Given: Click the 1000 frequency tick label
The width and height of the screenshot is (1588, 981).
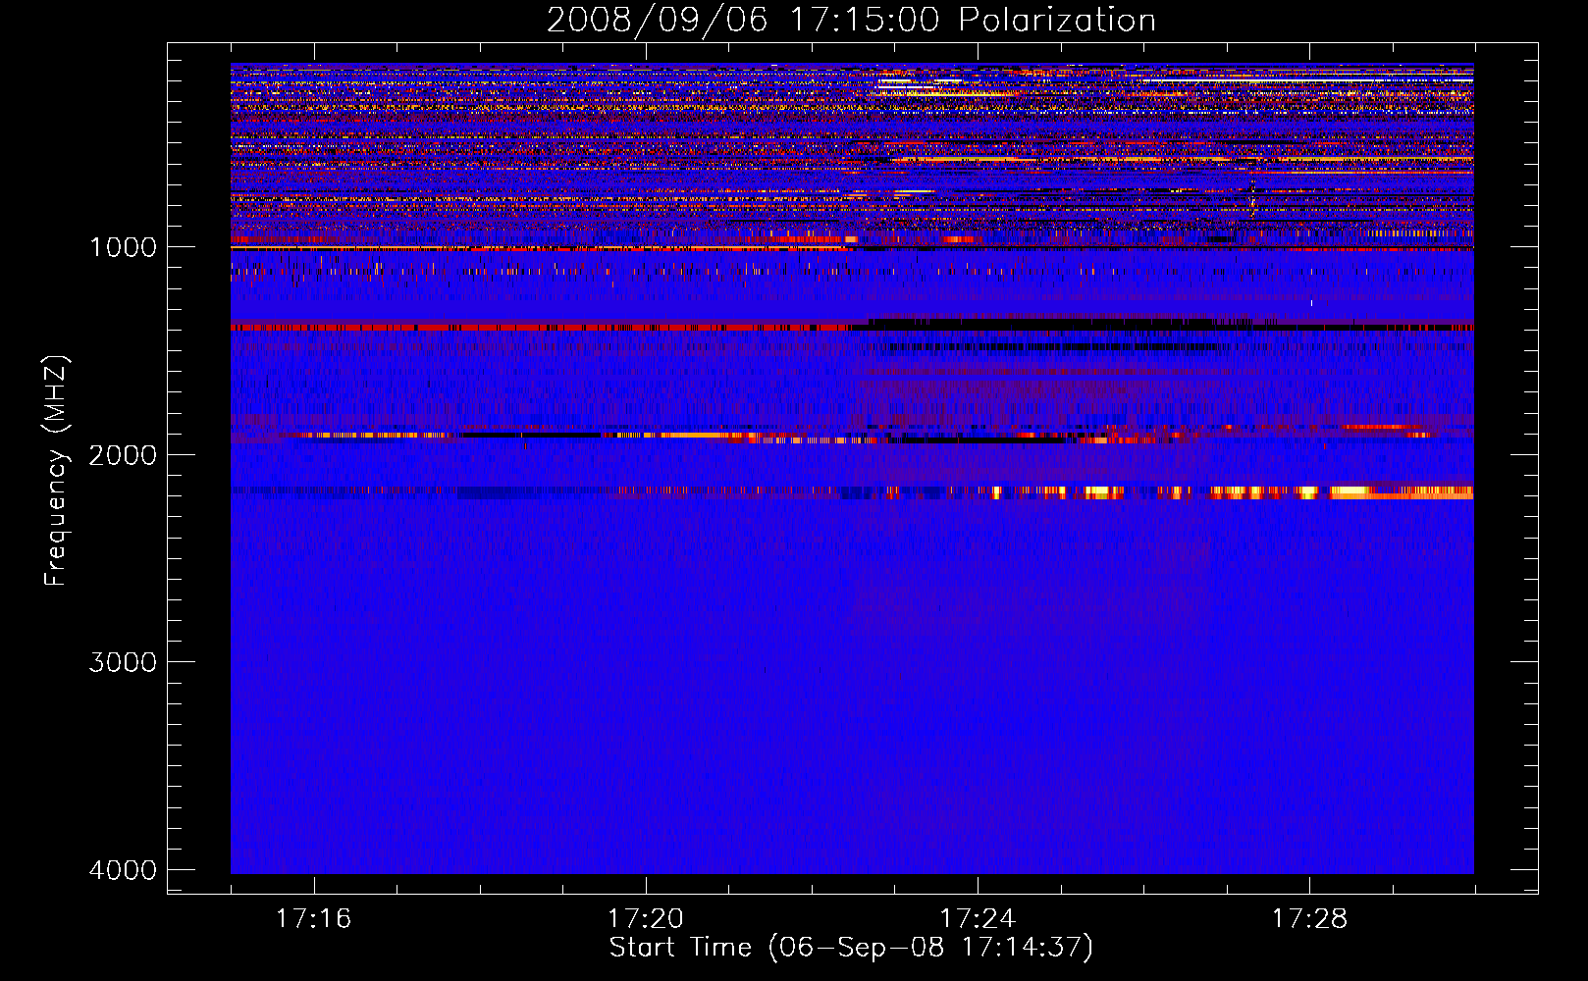Looking at the screenshot, I should point(123,247).
